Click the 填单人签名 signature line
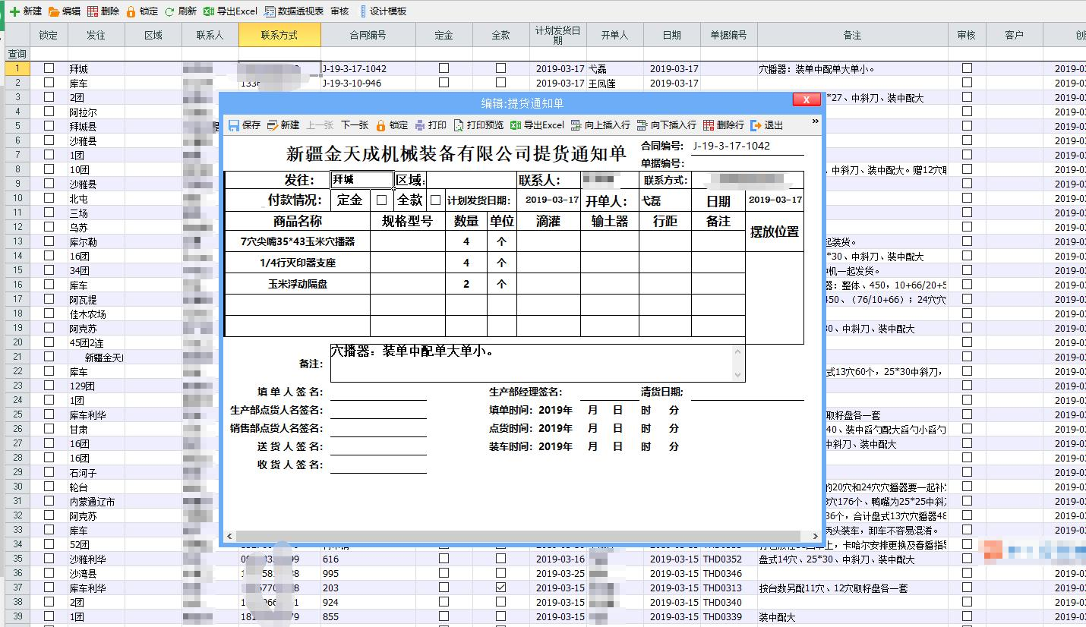This screenshot has height=627, width=1086. click(378, 392)
